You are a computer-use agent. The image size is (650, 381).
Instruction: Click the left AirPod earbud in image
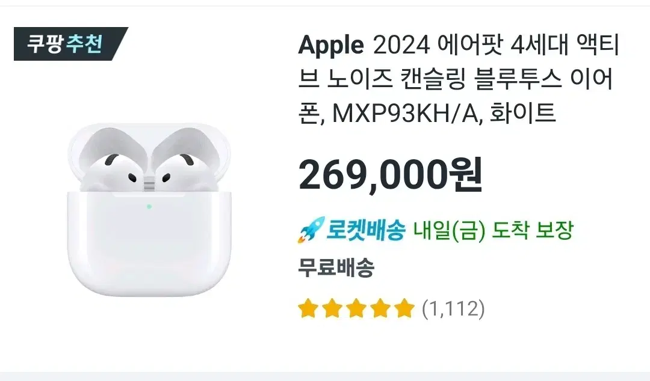114,172
